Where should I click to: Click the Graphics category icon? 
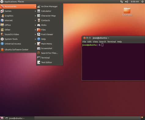click(2, 16)
